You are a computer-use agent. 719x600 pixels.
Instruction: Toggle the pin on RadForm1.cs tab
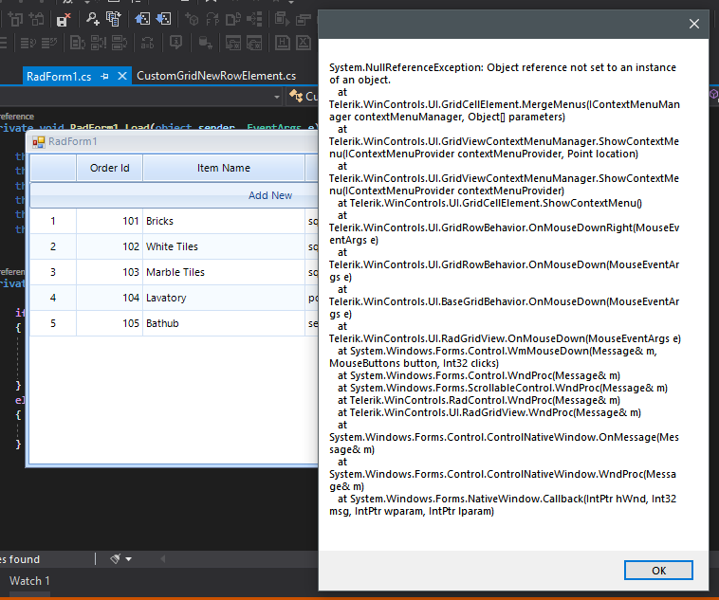point(104,77)
